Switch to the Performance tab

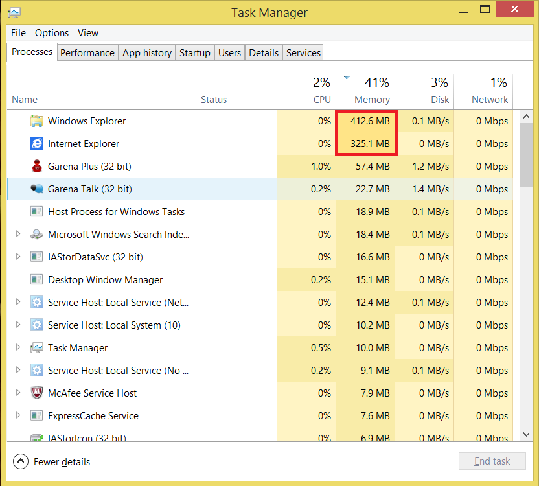pyautogui.click(x=87, y=53)
